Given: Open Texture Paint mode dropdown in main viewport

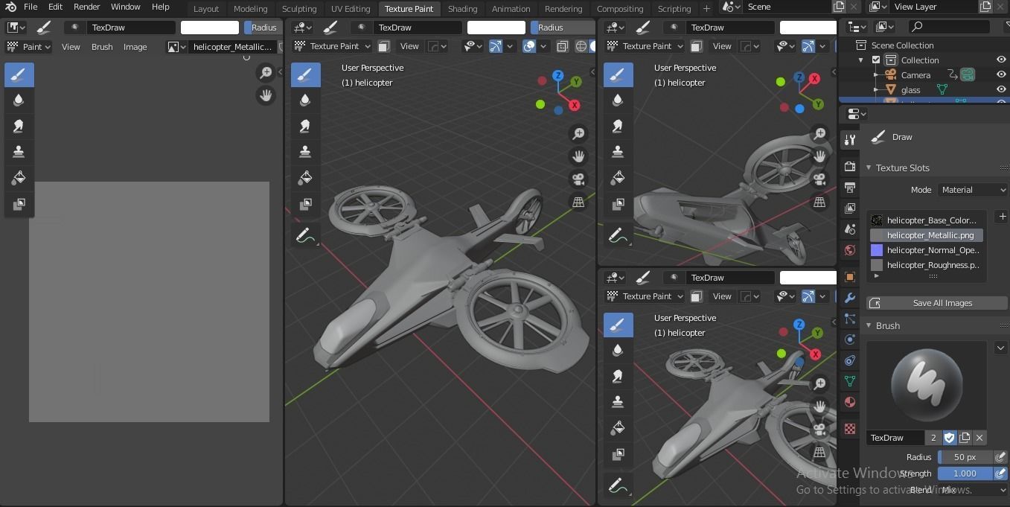Looking at the screenshot, I should point(332,46).
